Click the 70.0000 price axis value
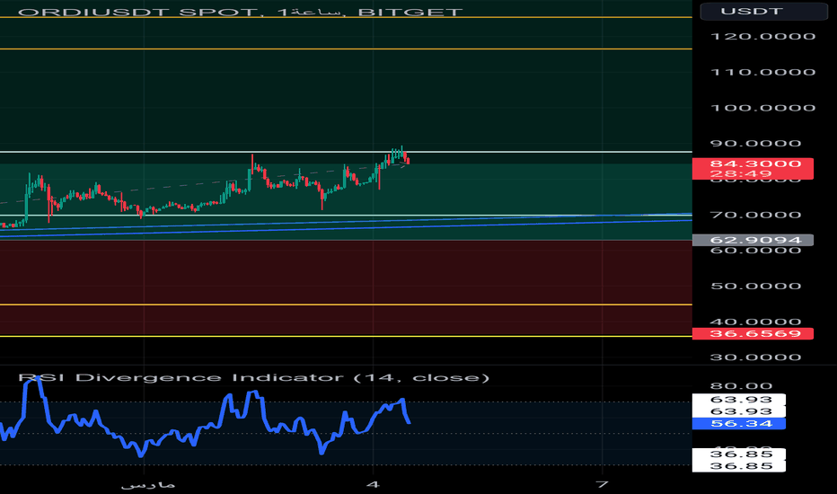Image resolution: width=837 pixels, height=494 pixels. 756,216
